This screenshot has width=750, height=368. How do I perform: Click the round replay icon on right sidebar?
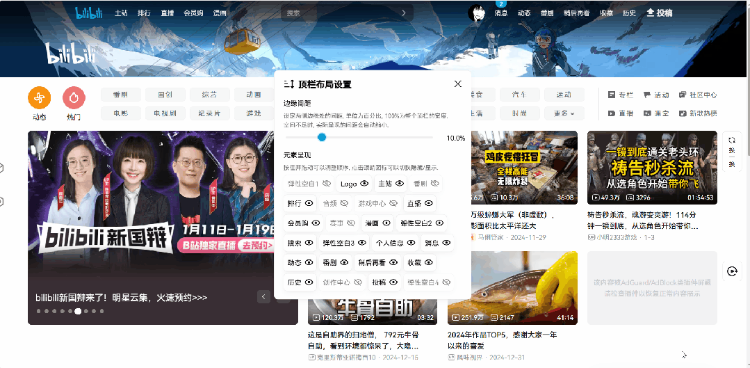[x=732, y=271]
